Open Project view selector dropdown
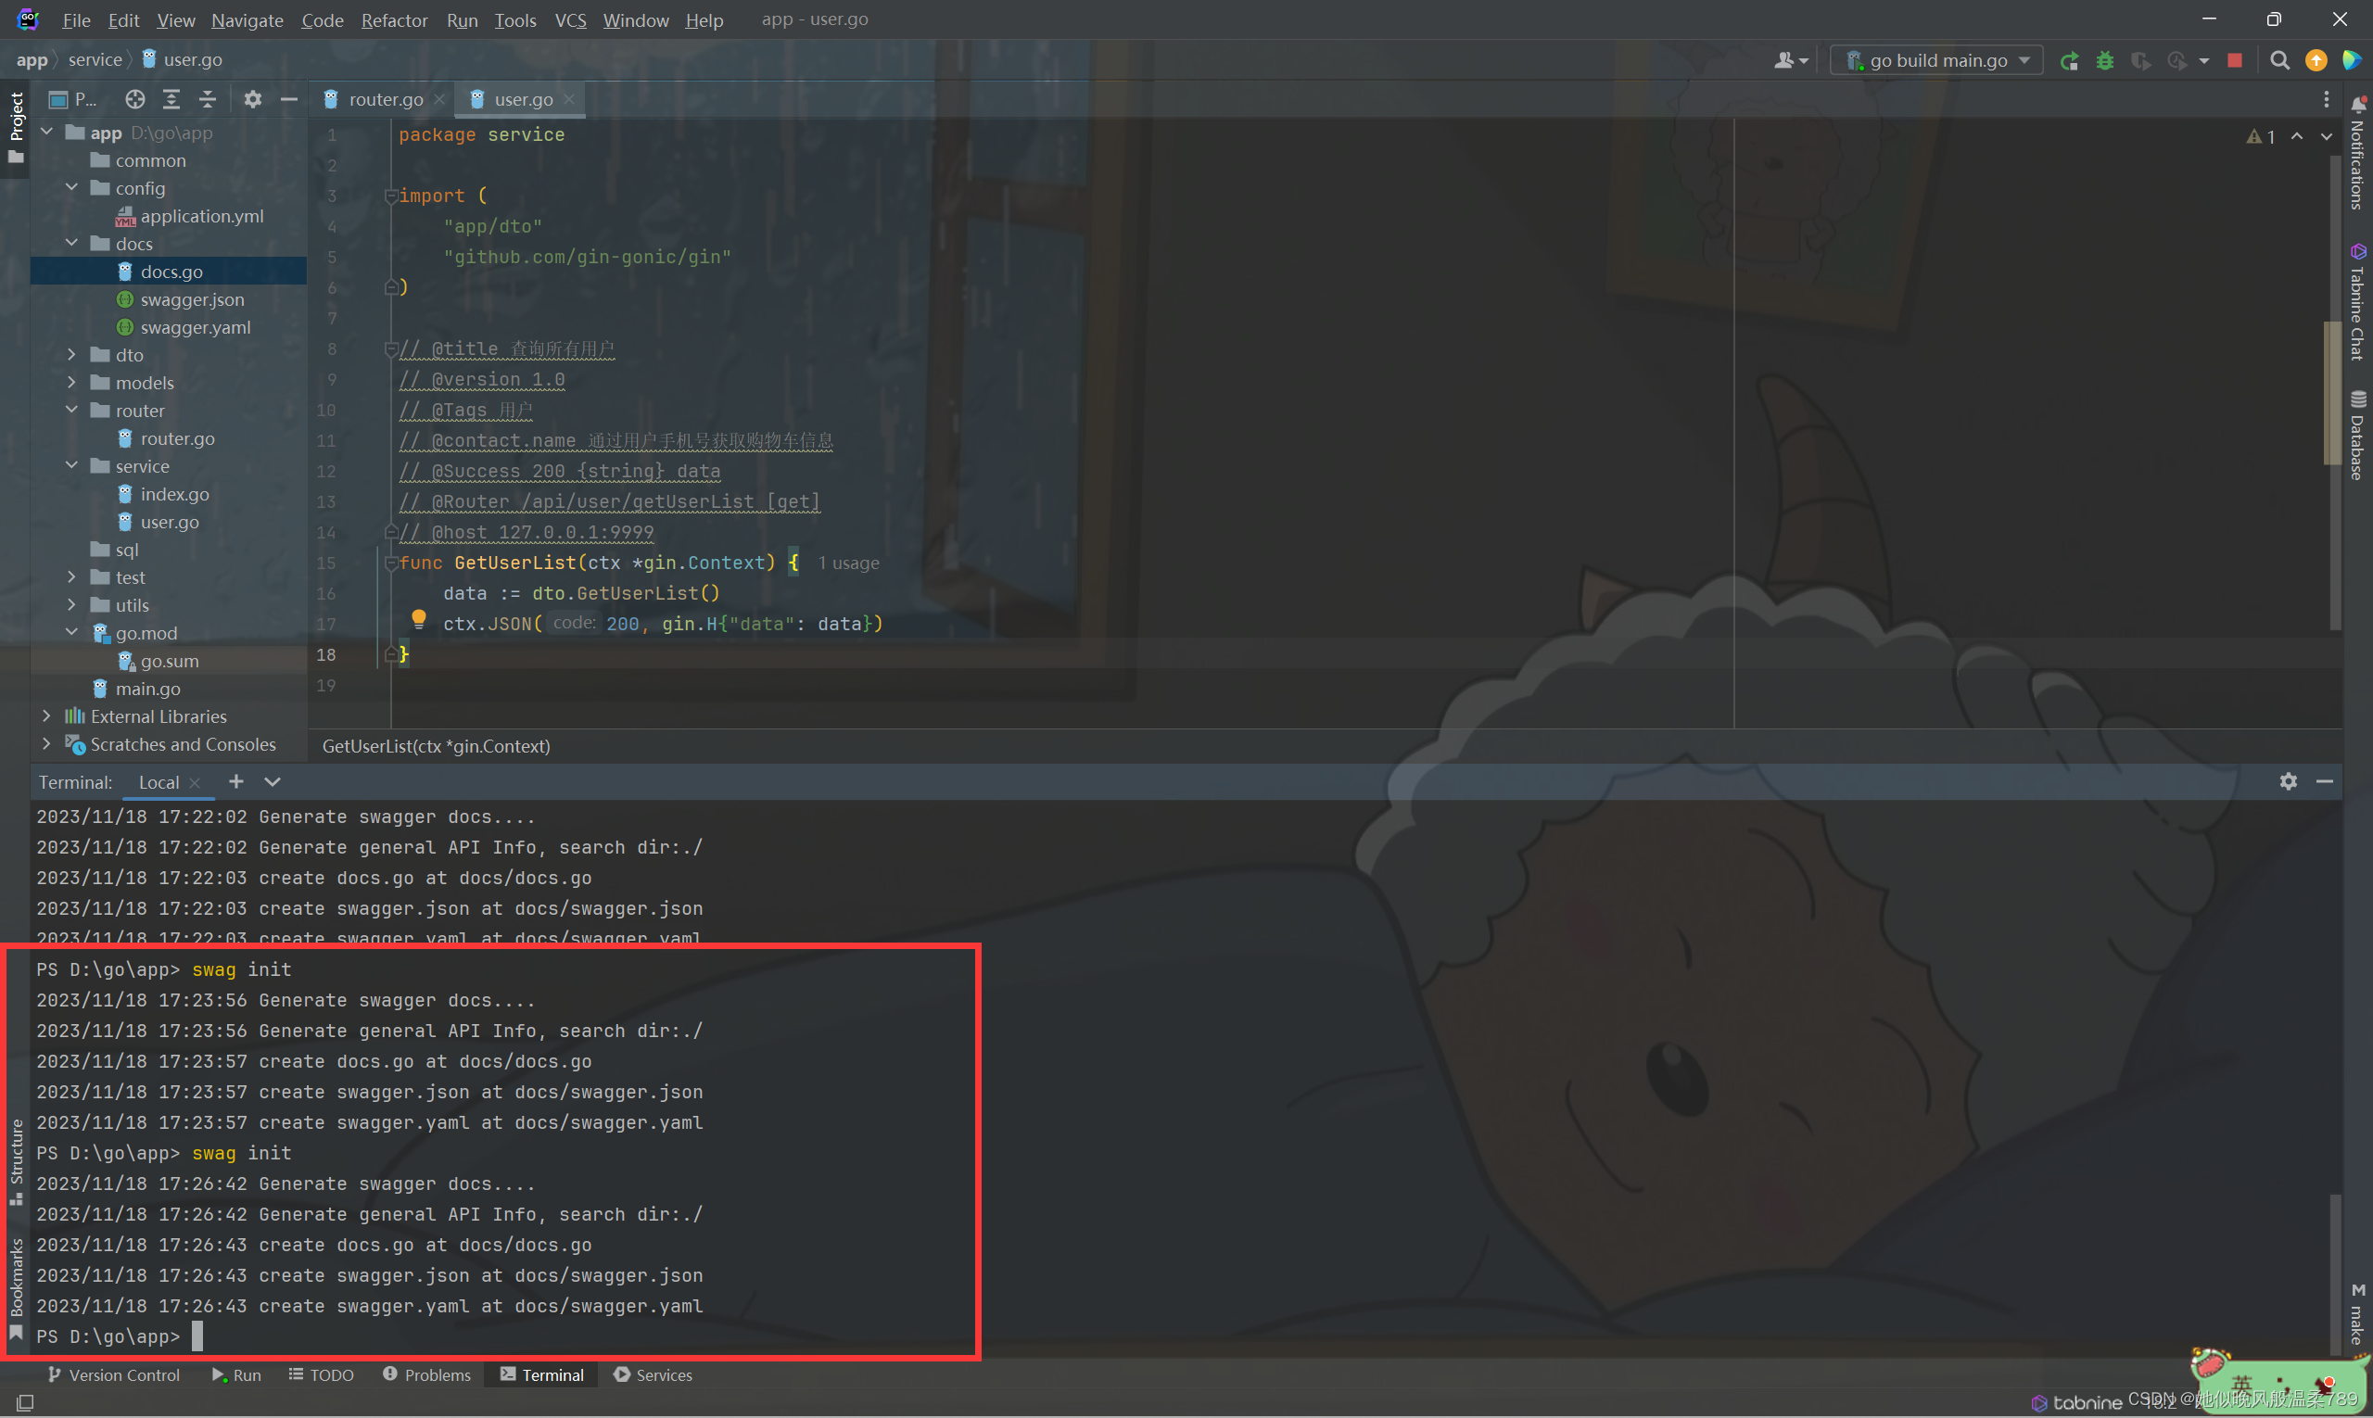This screenshot has width=2373, height=1418. (72, 99)
